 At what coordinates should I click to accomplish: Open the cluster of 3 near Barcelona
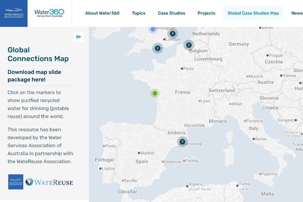coord(182,141)
